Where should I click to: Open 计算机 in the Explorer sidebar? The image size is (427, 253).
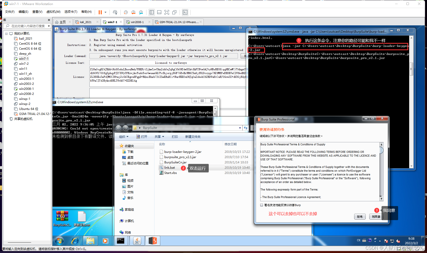point(129,221)
